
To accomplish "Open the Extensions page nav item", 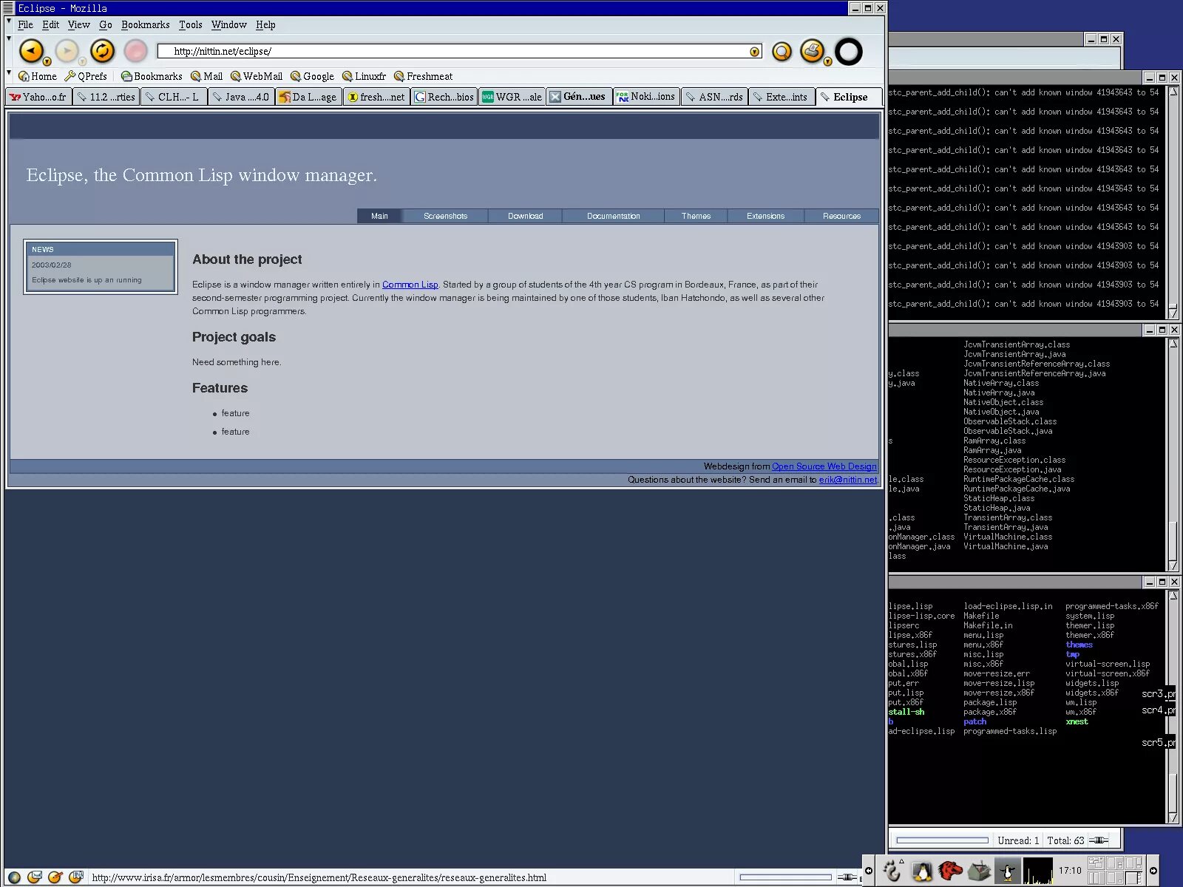I will coord(765,216).
